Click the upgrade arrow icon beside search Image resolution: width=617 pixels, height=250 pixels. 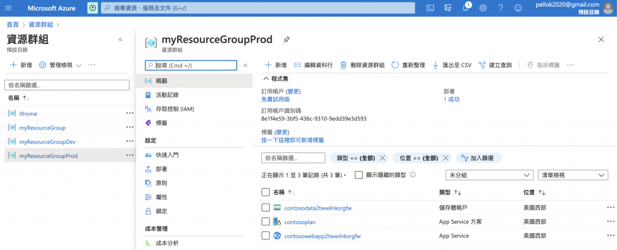92,8
